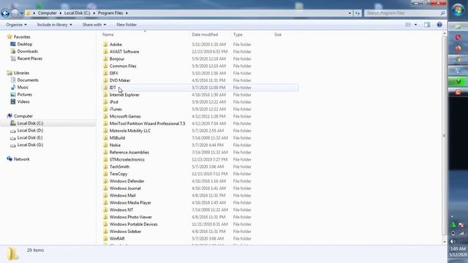
Task: Expand the arrow after Local Disk (C:) breadcrumb
Action: 94,13
